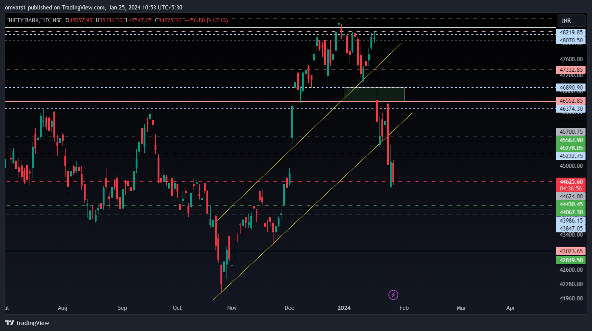Click the low value L44547.05

tap(139, 20)
